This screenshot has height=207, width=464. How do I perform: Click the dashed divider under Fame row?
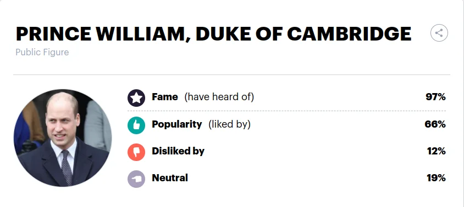click(286, 111)
